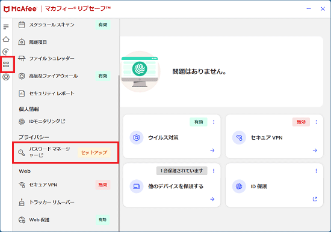This screenshot has height=232, width=331.
Task: Click the computer status illustration
Action: (140, 71)
